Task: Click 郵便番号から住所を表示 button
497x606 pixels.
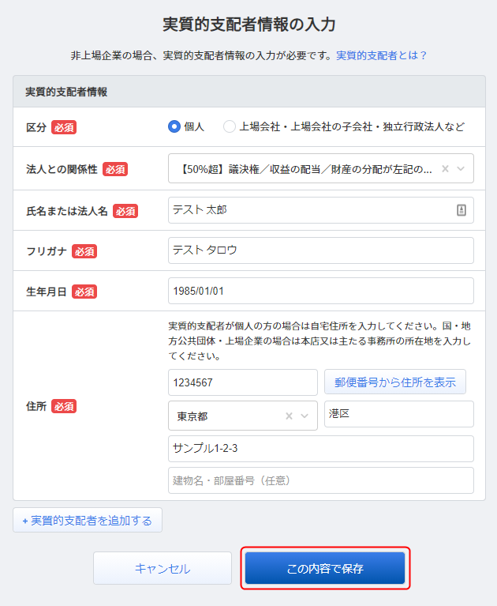Action: click(395, 382)
